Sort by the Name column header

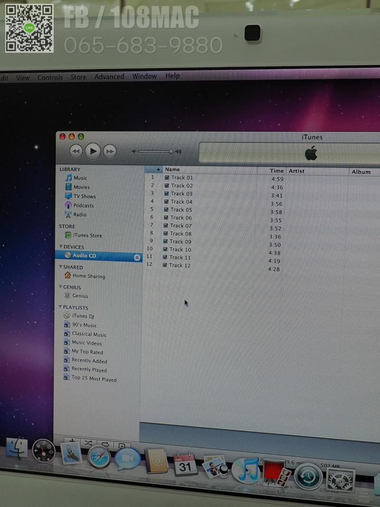point(210,170)
